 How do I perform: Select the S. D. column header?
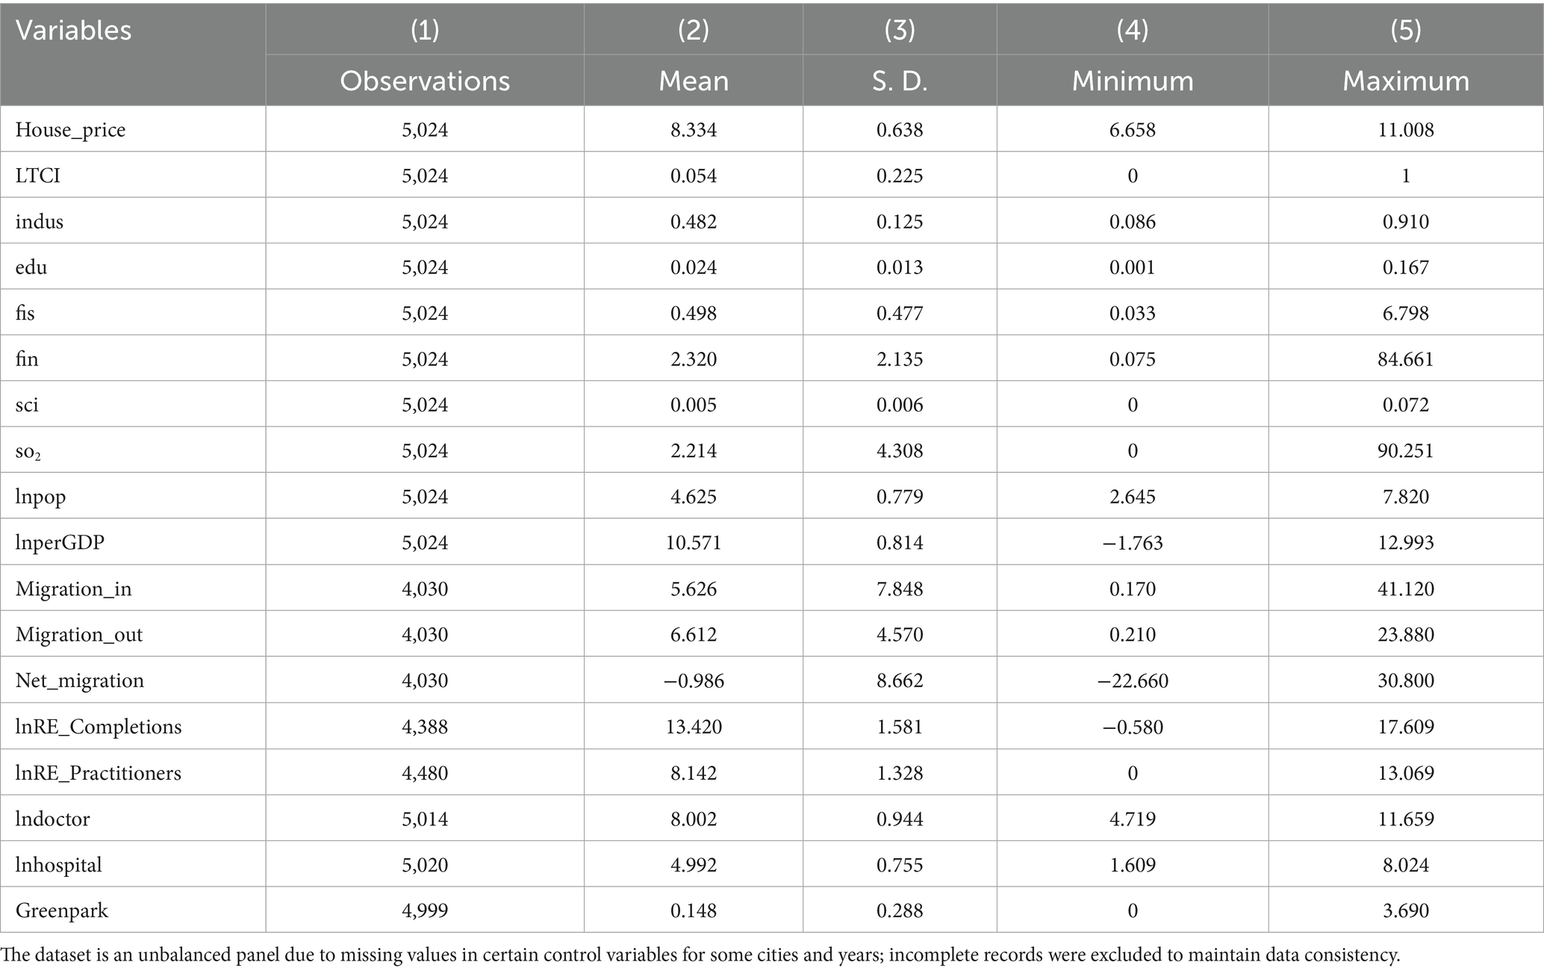pyautogui.click(x=900, y=81)
